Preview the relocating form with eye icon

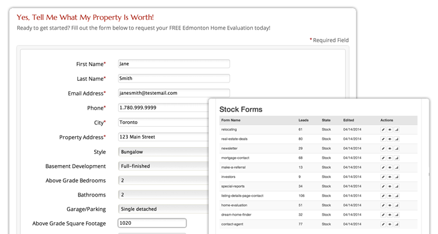point(389,129)
